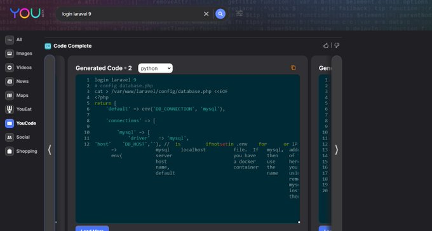Click code line 'cat > /var/www/laravel/config/database.php'
432x231 pixels.
pyautogui.click(x=161, y=92)
